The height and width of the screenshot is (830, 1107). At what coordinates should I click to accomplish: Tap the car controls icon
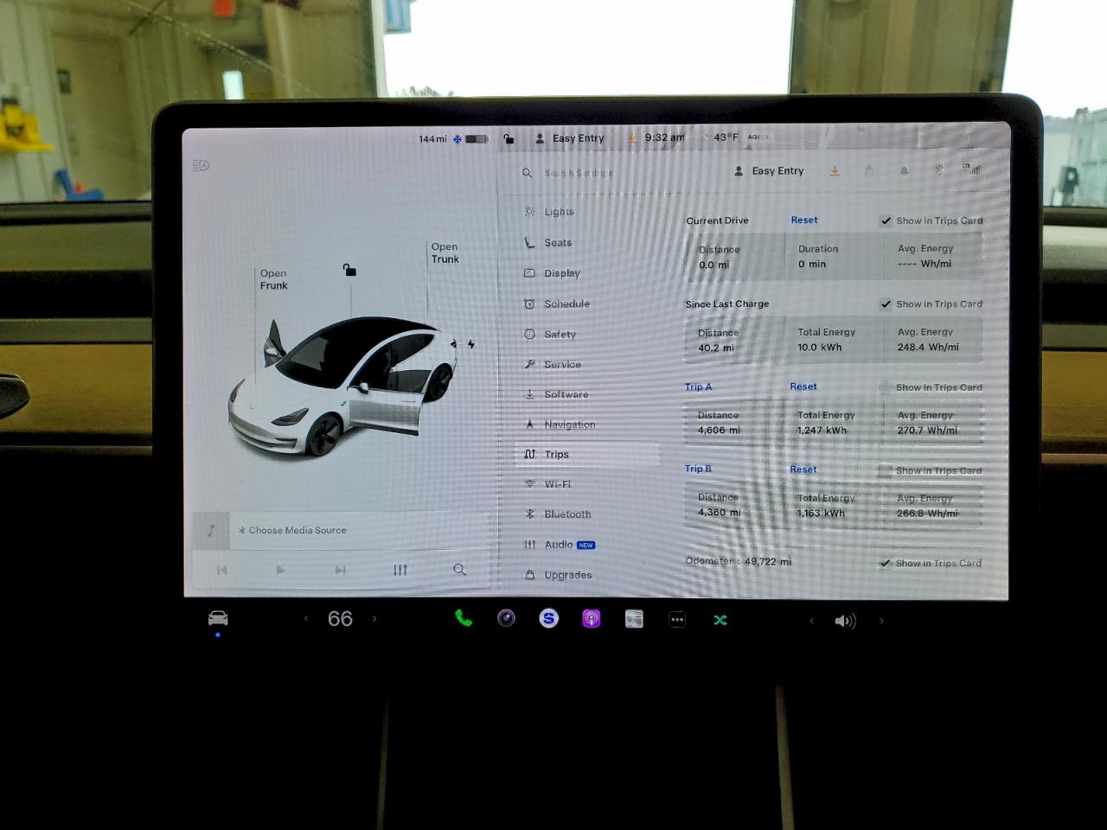(x=218, y=618)
